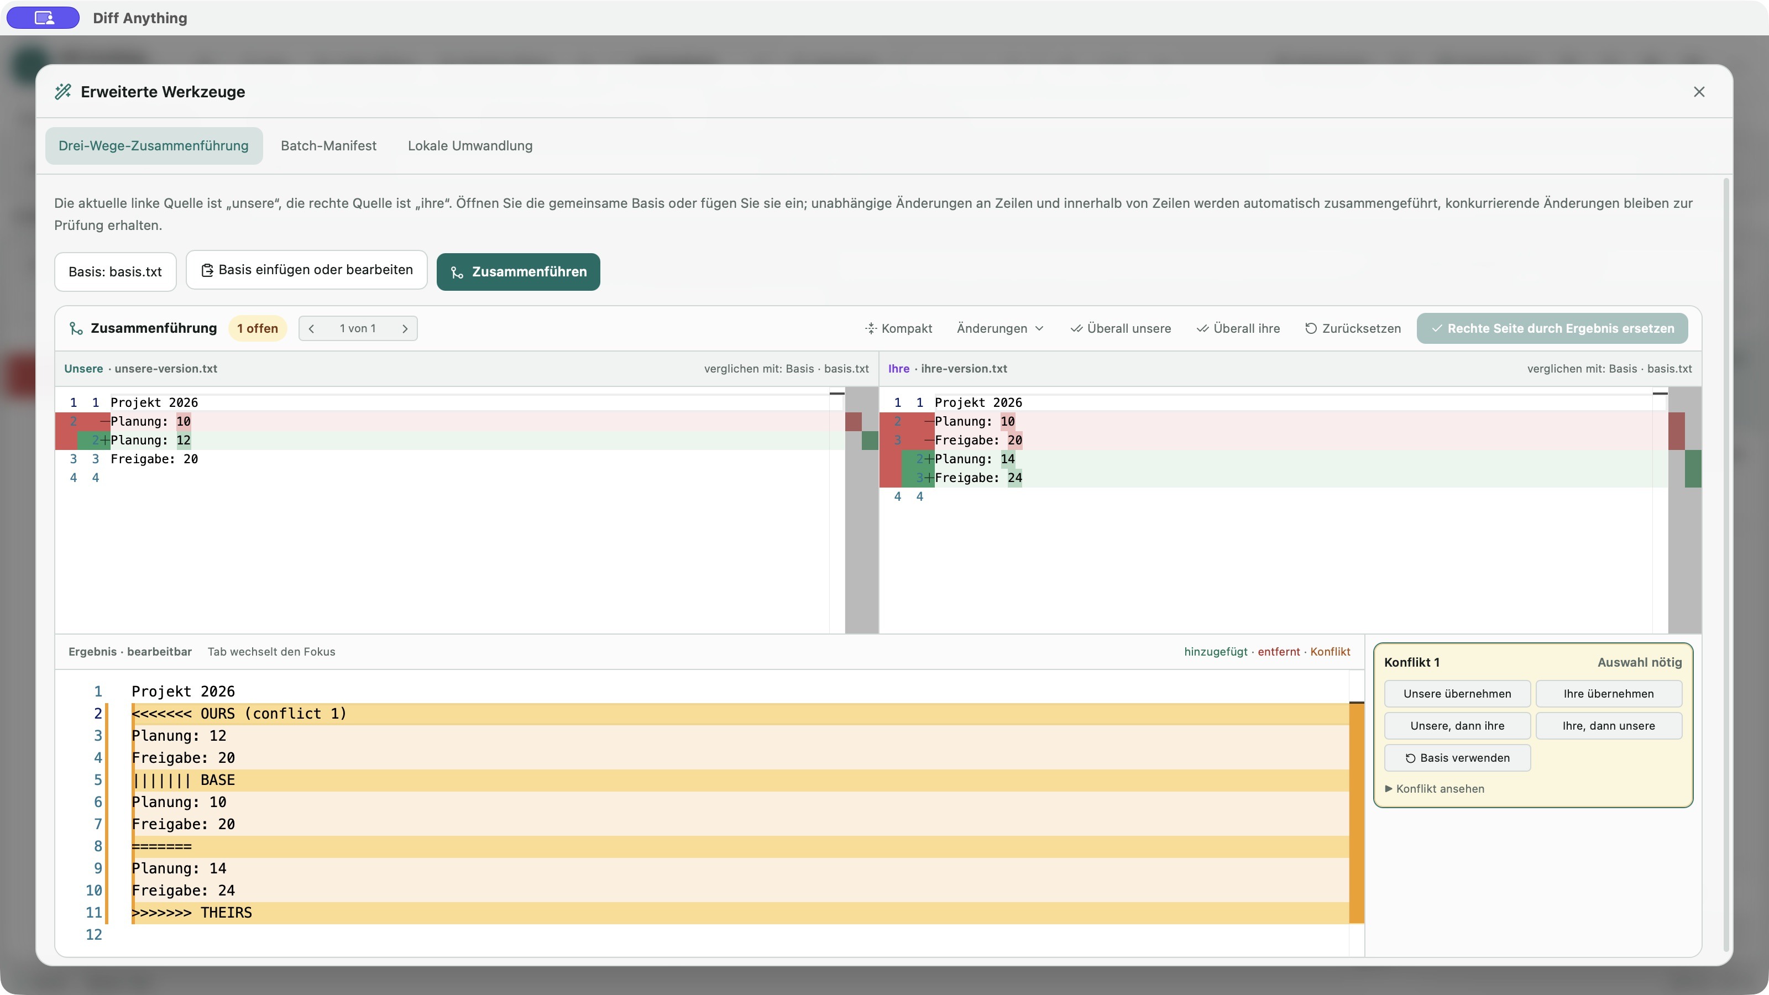This screenshot has height=995, width=1769.
Task: Click 'Planung: 14' in result editor
Action: [x=179, y=868]
